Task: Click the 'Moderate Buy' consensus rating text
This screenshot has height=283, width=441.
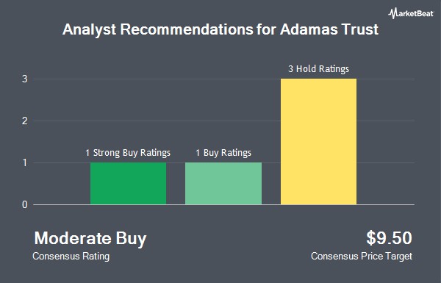Action: tap(90, 239)
